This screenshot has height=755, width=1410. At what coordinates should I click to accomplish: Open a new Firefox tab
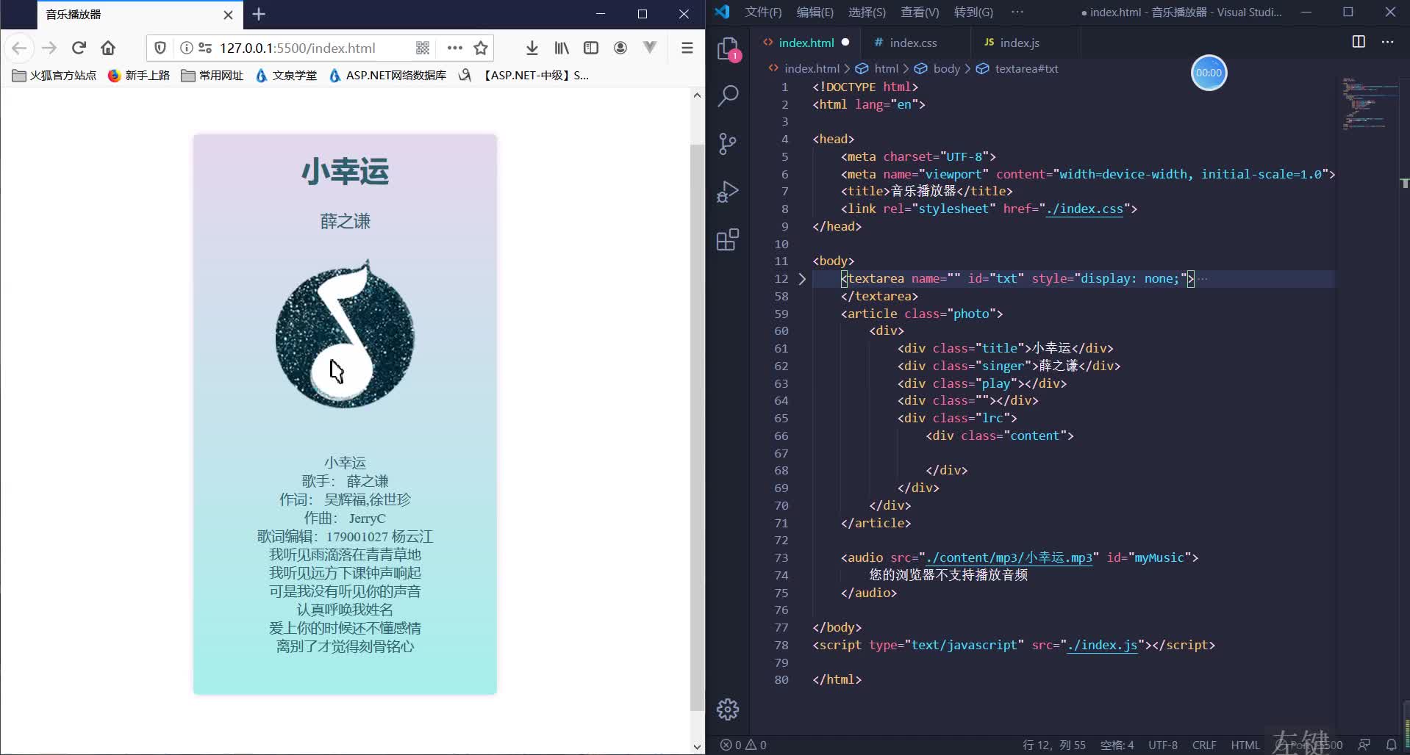259,14
